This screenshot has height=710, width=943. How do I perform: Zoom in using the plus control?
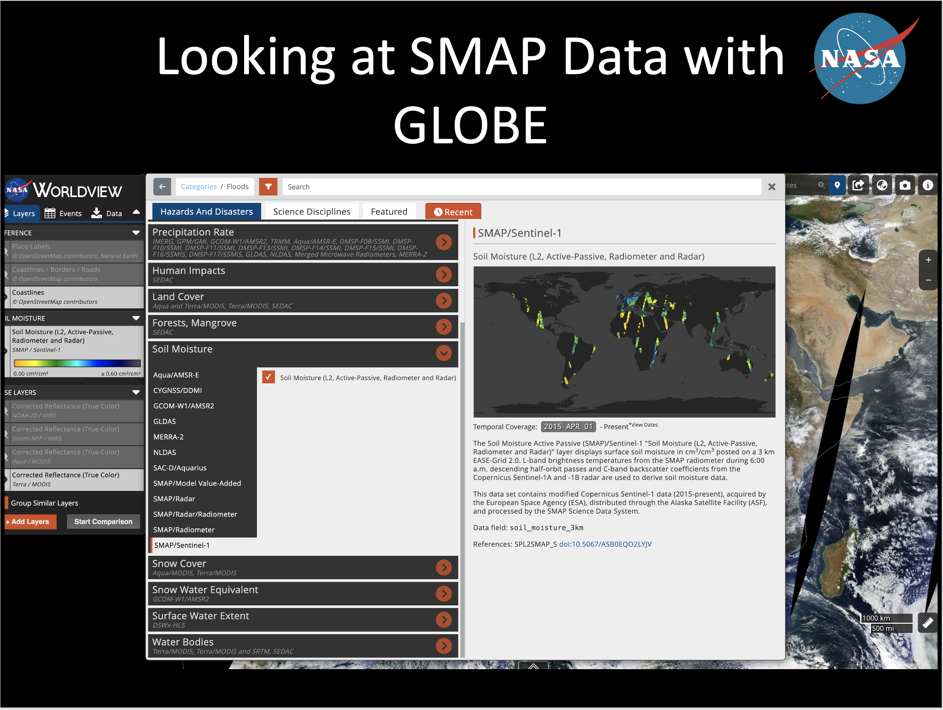pyautogui.click(x=928, y=259)
